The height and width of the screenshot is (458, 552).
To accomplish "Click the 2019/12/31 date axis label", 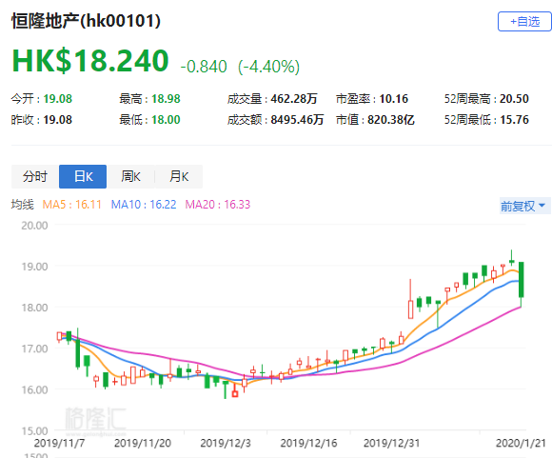I will coord(391,443).
